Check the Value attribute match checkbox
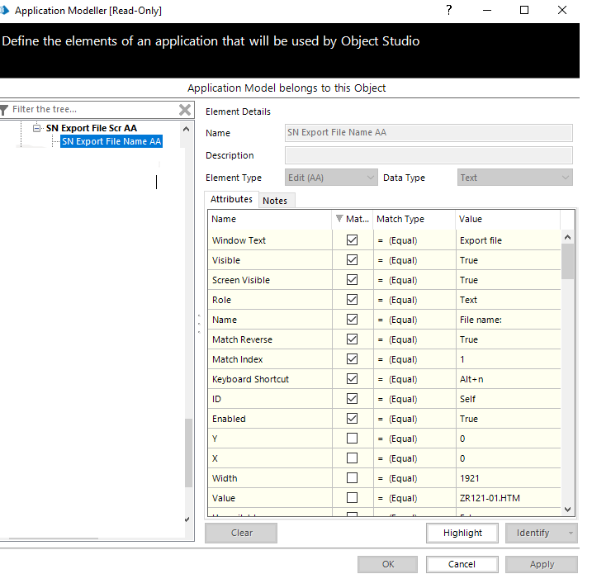This screenshot has width=592, height=574. [353, 498]
